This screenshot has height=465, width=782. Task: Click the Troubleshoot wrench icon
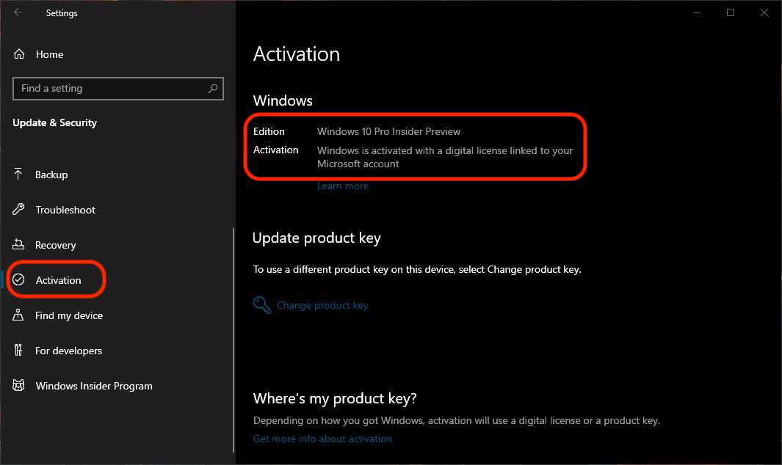tap(20, 210)
